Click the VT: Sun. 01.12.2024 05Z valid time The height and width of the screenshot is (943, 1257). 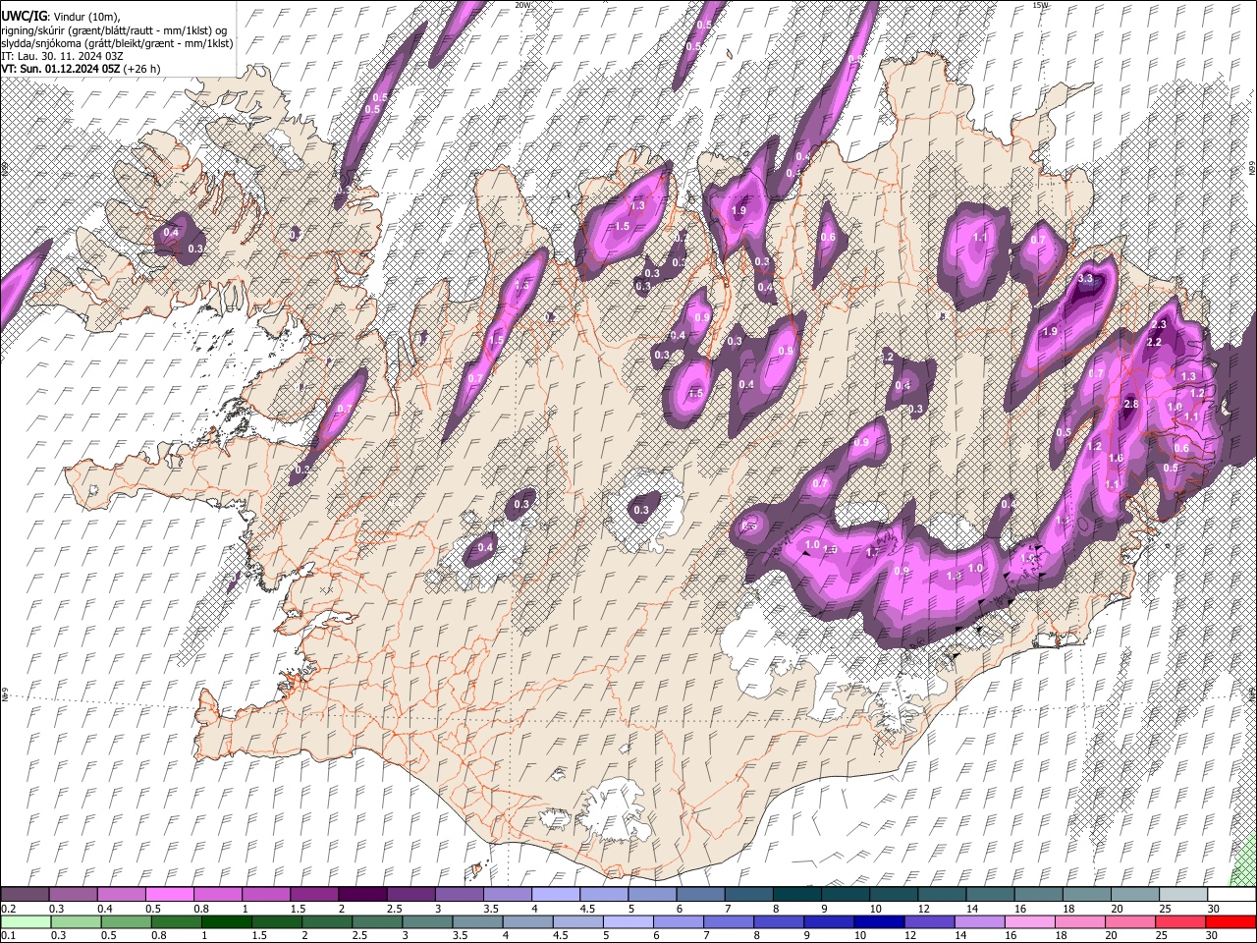pyautogui.click(x=80, y=70)
